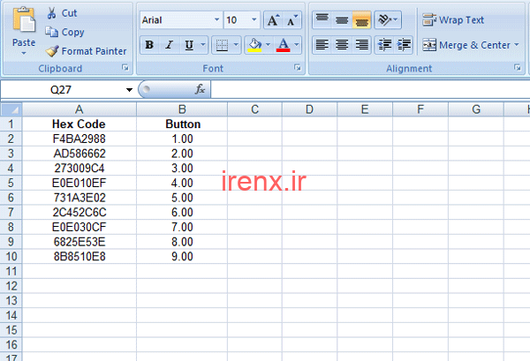Select row 5 header

(11, 183)
